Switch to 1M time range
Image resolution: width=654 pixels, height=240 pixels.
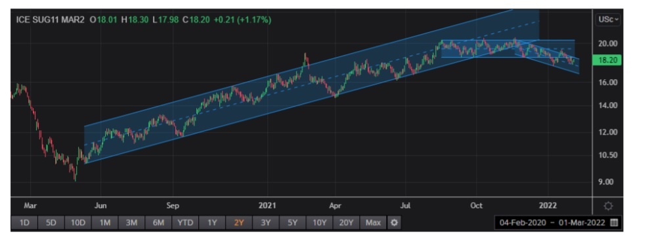104,222
